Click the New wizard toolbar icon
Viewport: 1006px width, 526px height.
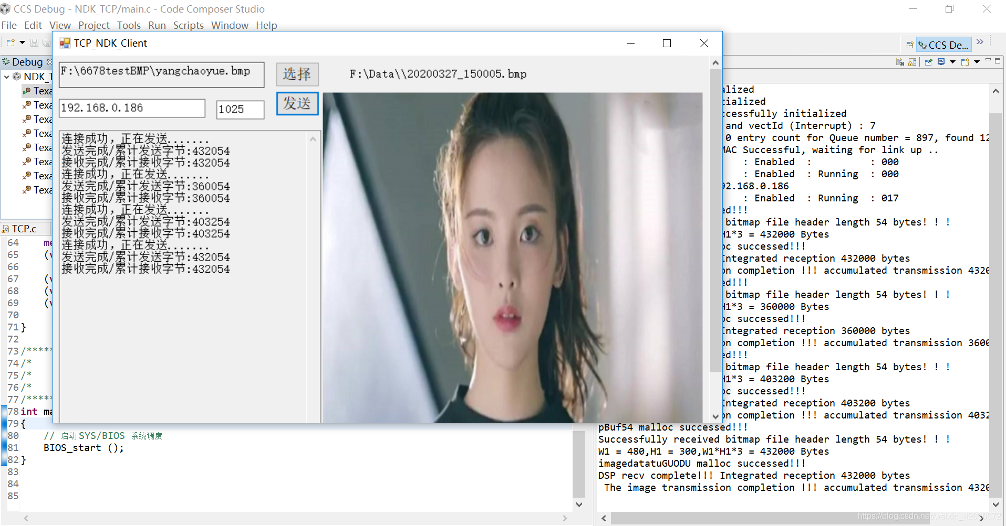[x=11, y=43]
